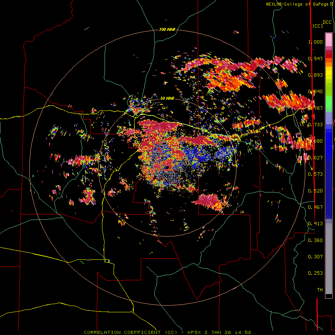Screen dimensions: 335x335
Task: Click the DCC label above the color bar
Action: 327,22
